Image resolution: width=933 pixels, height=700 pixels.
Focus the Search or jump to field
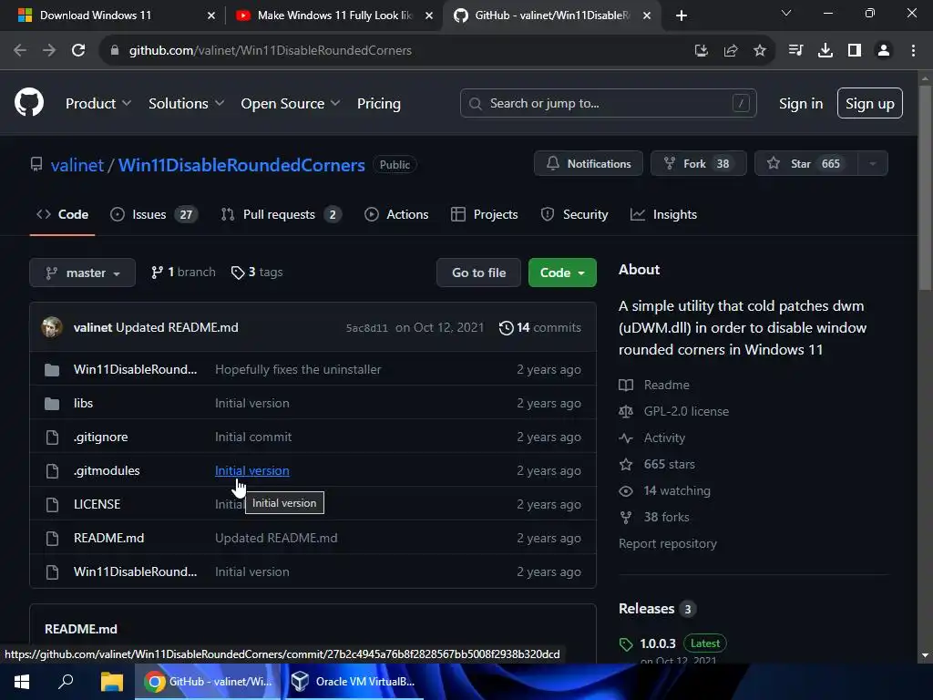coord(608,104)
